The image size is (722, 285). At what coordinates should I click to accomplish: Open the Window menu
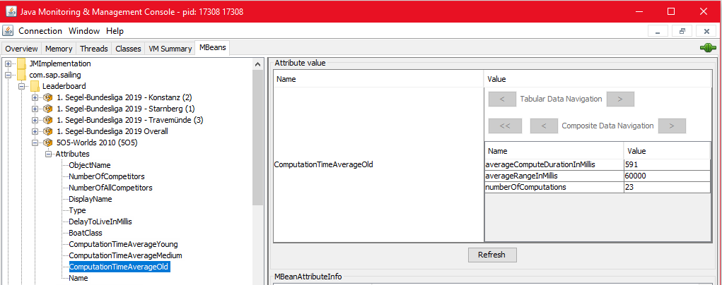[x=84, y=31]
